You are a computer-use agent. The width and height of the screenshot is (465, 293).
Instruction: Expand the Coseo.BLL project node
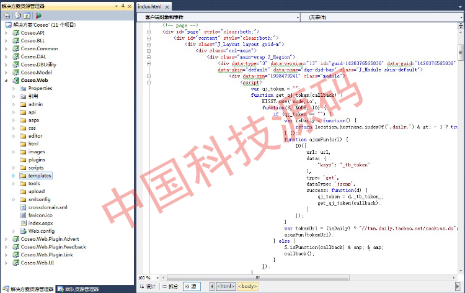(x=6, y=41)
